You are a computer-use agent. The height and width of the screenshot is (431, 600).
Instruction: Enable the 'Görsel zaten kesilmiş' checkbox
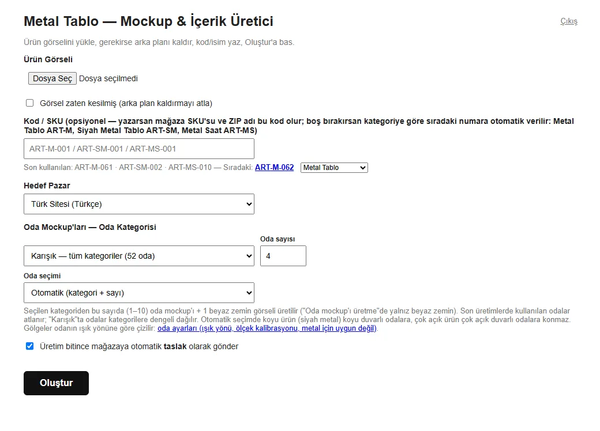point(30,103)
